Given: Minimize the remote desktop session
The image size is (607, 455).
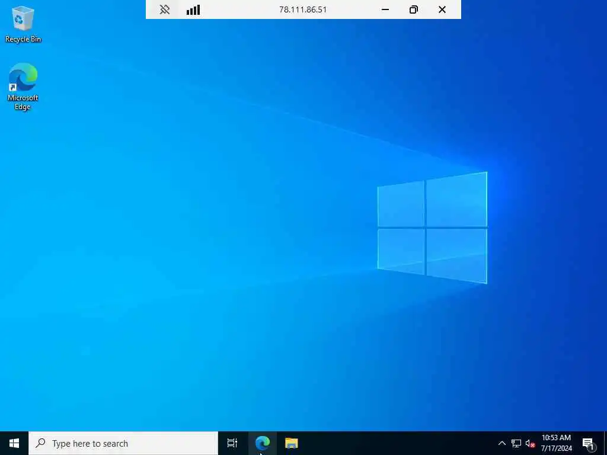Looking at the screenshot, I should click(385, 9).
